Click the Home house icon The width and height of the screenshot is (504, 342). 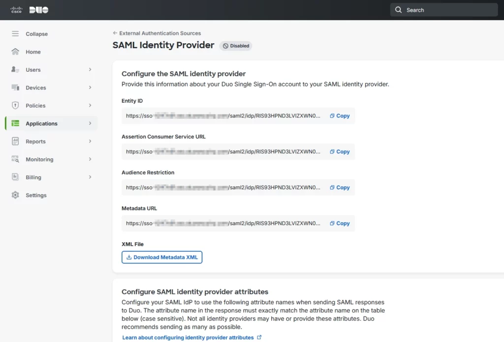[x=15, y=52]
